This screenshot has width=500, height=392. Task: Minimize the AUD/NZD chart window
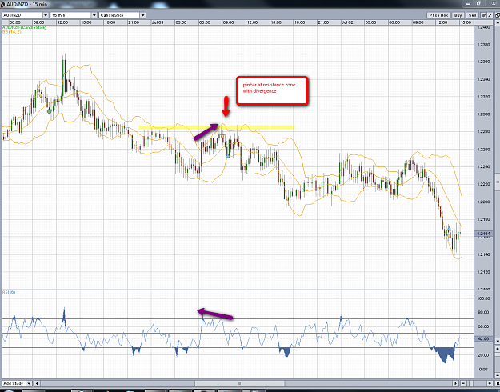pos(469,3)
